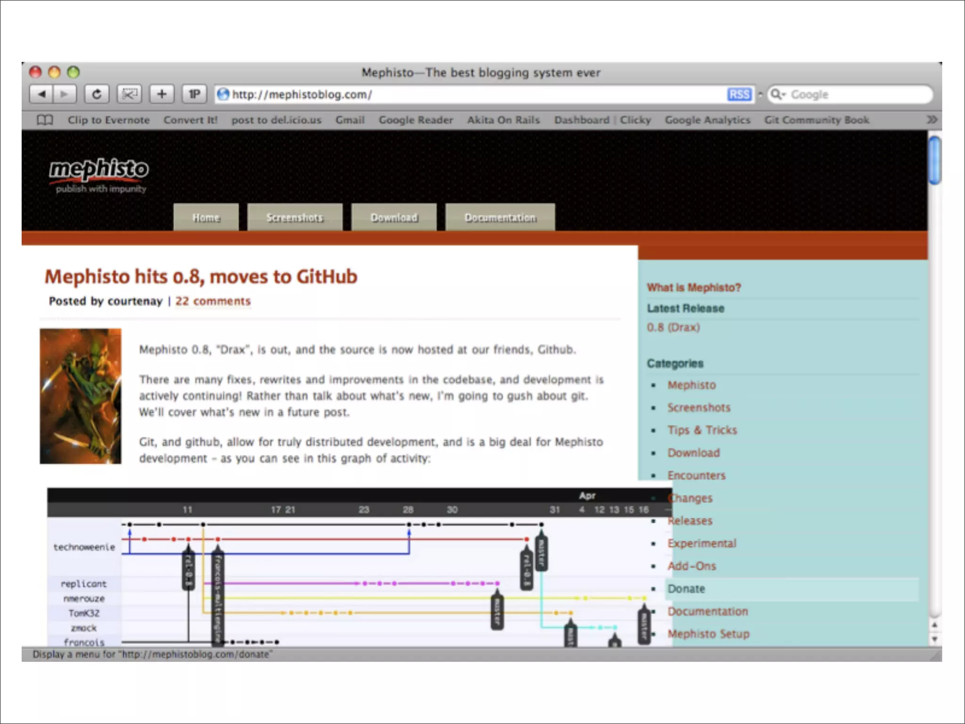Open the bookmarks book icon
965x724 pixels.
point(45,120)
